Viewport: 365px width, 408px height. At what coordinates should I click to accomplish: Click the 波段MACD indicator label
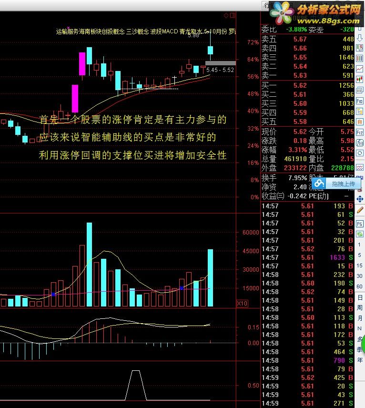tap(164, 31)
